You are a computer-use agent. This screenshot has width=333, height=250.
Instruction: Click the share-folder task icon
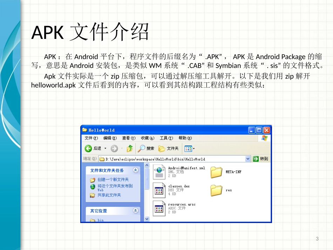93,195
